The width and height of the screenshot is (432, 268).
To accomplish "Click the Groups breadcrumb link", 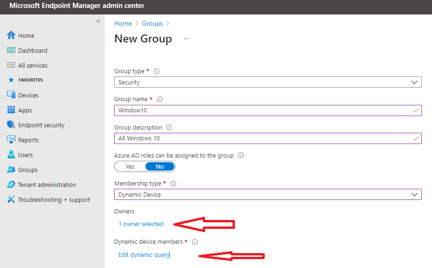I will tap(152, 23).
